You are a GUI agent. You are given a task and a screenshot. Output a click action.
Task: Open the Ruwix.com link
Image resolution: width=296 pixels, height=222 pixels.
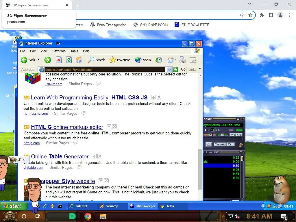click(54, 84)
